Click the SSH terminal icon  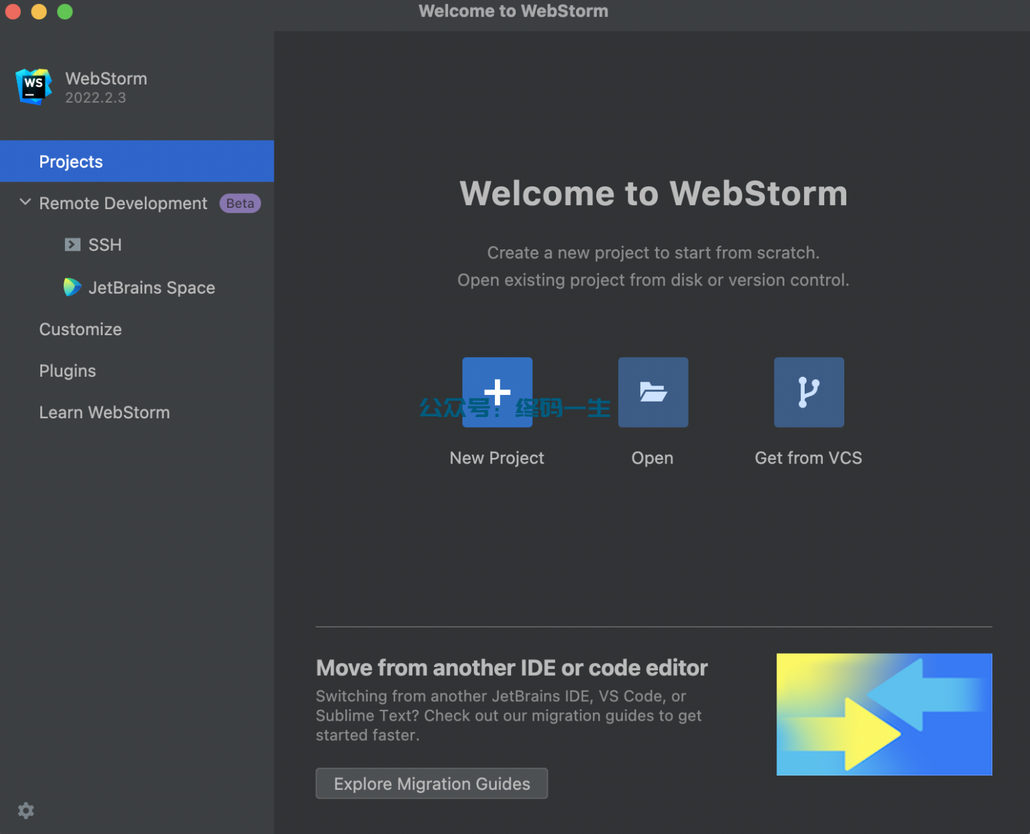pos(72,245)
